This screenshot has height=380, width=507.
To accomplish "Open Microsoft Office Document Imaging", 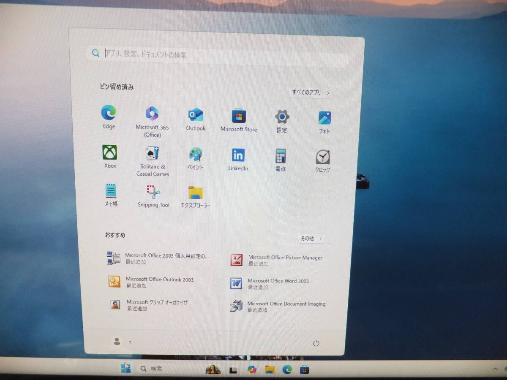I will [x=278, y=306].
